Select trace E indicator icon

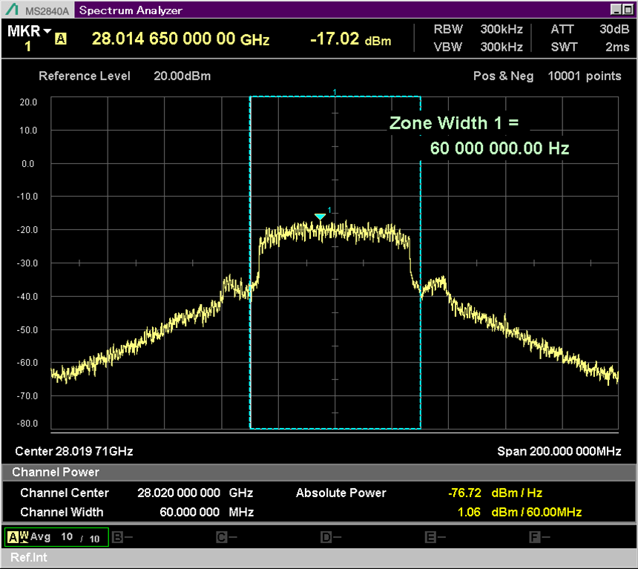[x=430, y=537]
